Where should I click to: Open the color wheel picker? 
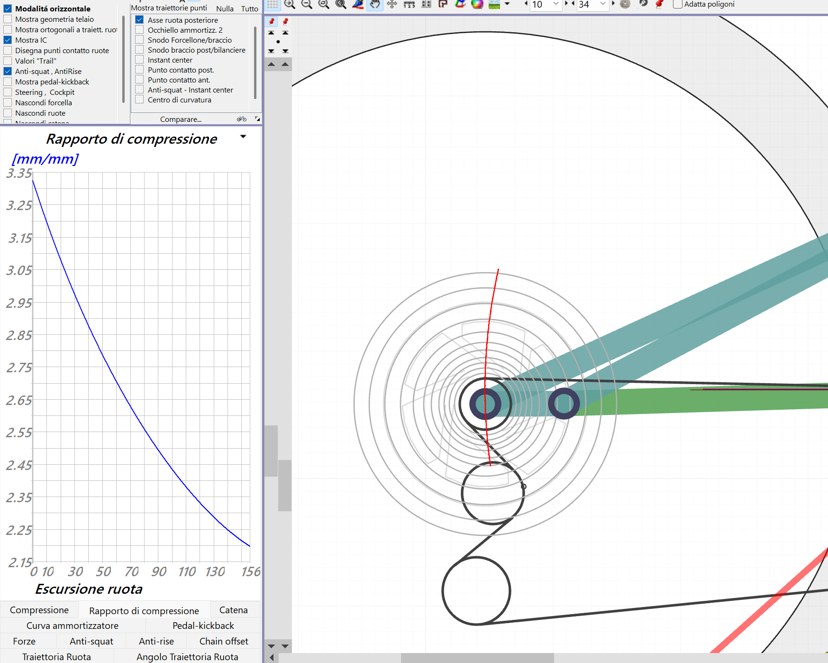pos(477,4)
